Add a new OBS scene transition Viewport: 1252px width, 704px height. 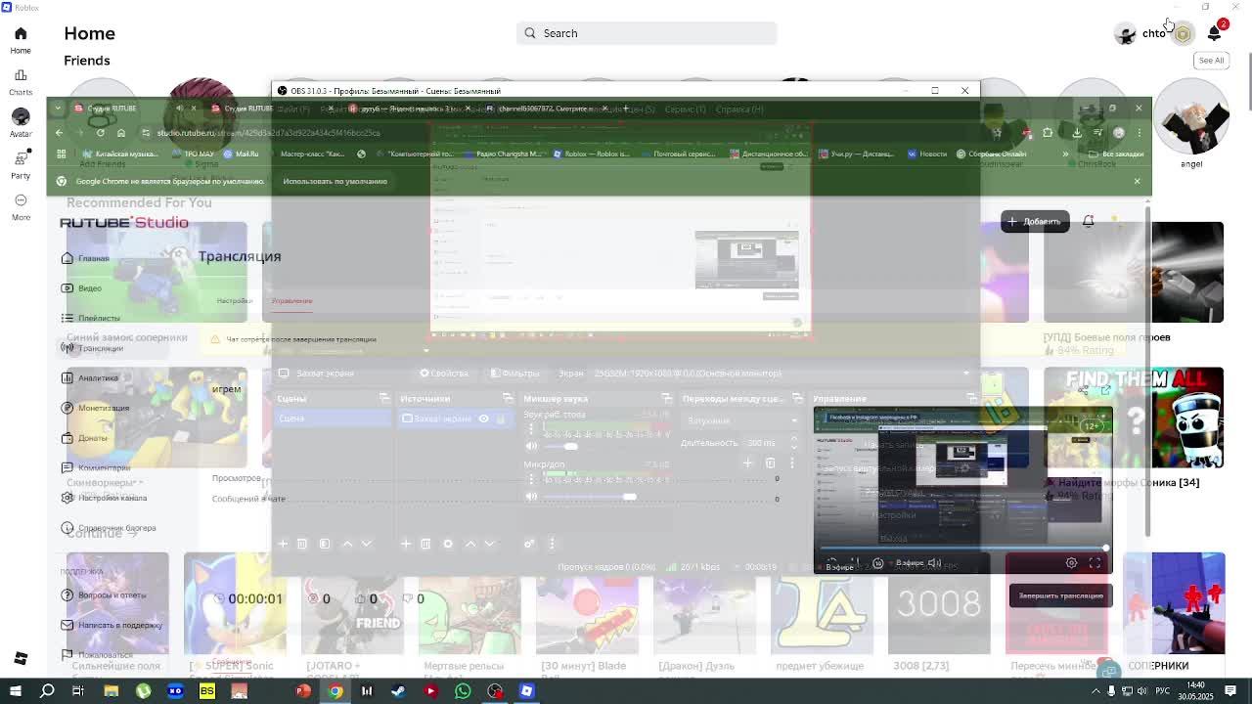click(x=747, y=462)
